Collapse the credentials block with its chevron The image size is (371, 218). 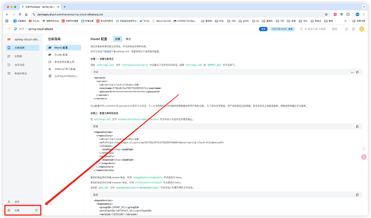click(x=352, y=72)
